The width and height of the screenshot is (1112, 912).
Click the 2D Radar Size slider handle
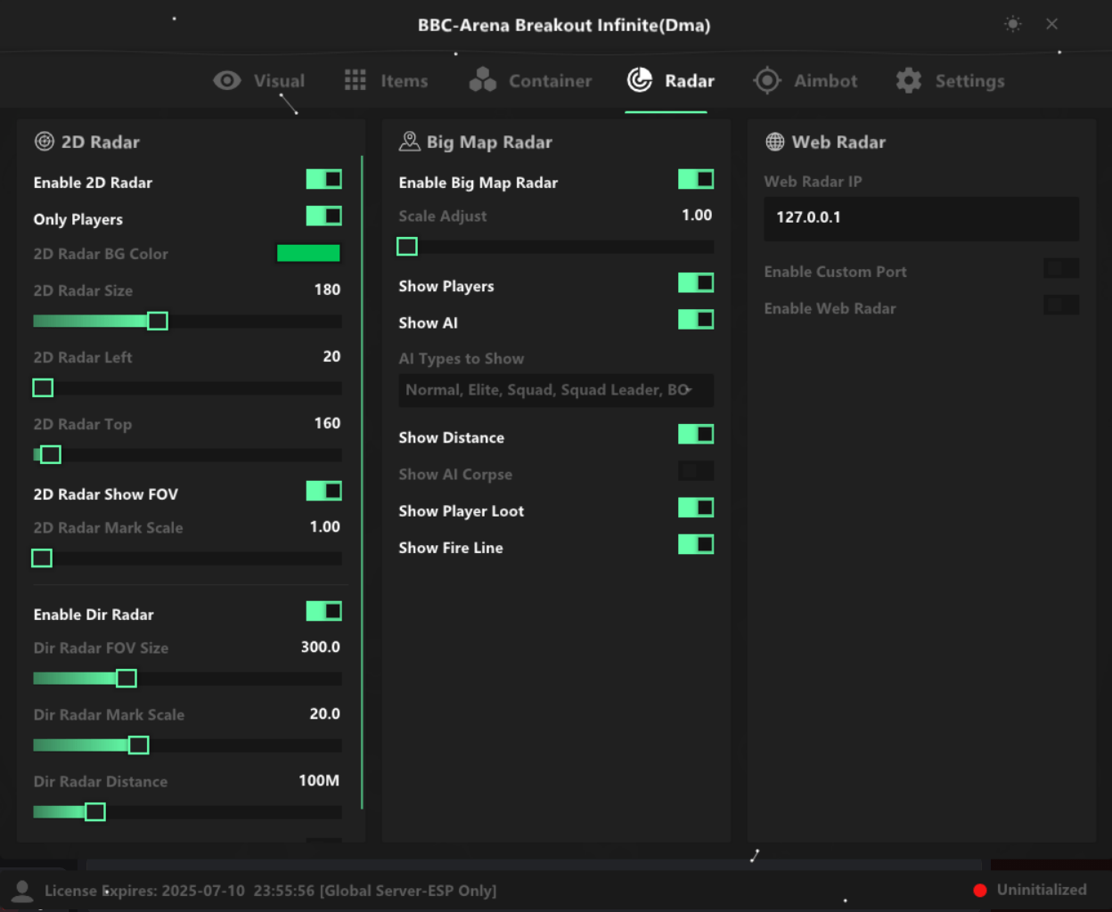[x=158, y=322]
